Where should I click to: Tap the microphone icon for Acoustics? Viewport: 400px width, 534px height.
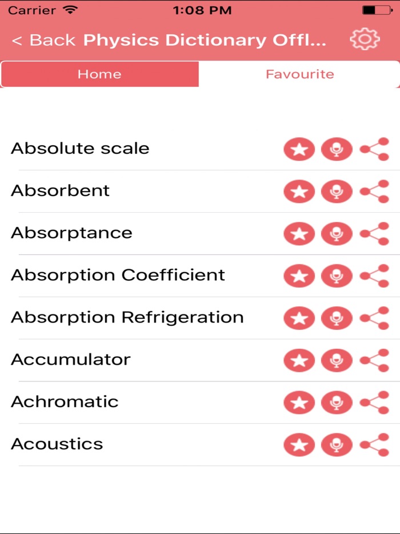tap(337, 445)
